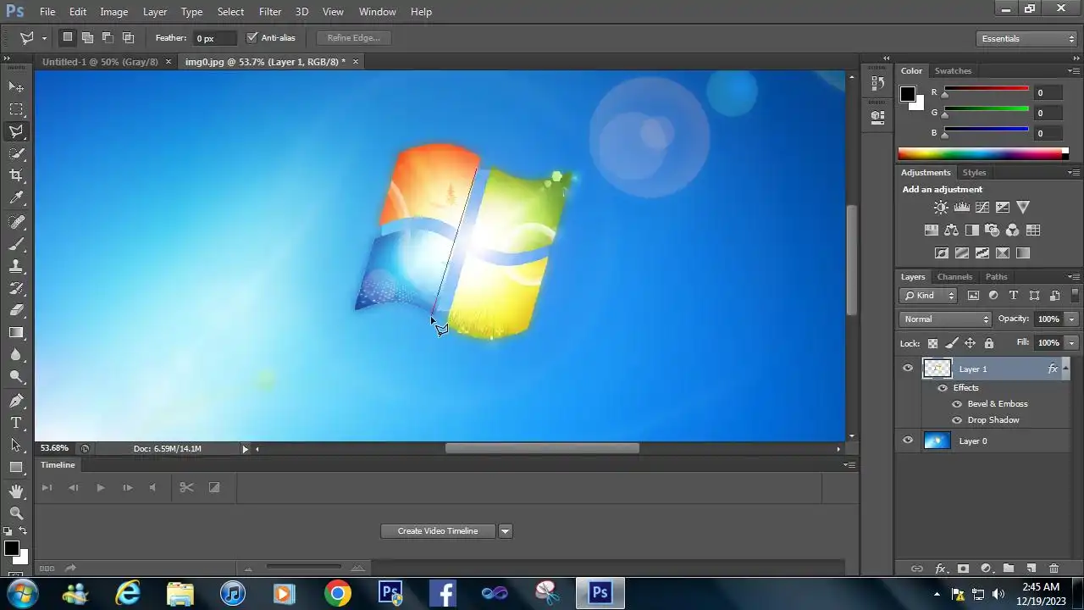Select the History Brush tool
The width and height of the screenshot is (1084, 610).
coord(16,288)
